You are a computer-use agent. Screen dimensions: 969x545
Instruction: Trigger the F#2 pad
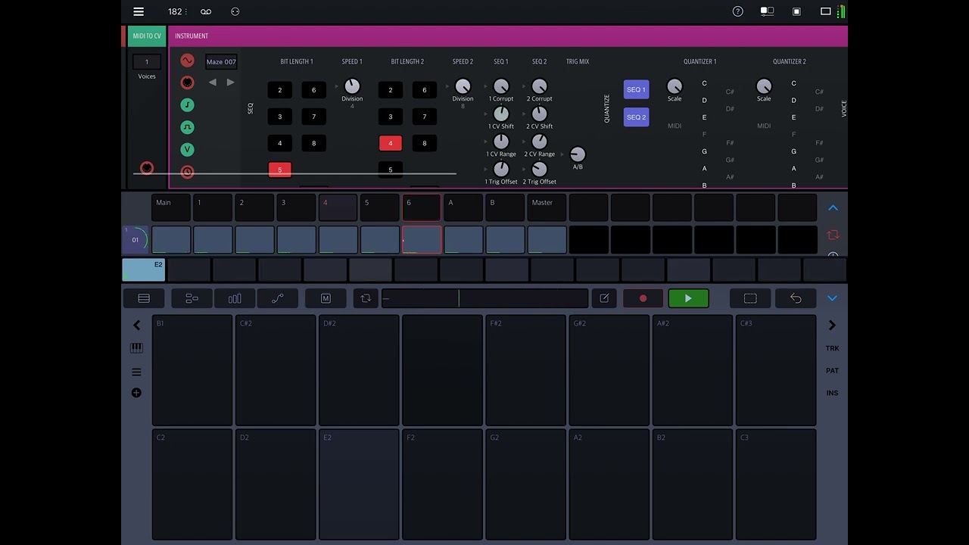[x=525, y=370]
